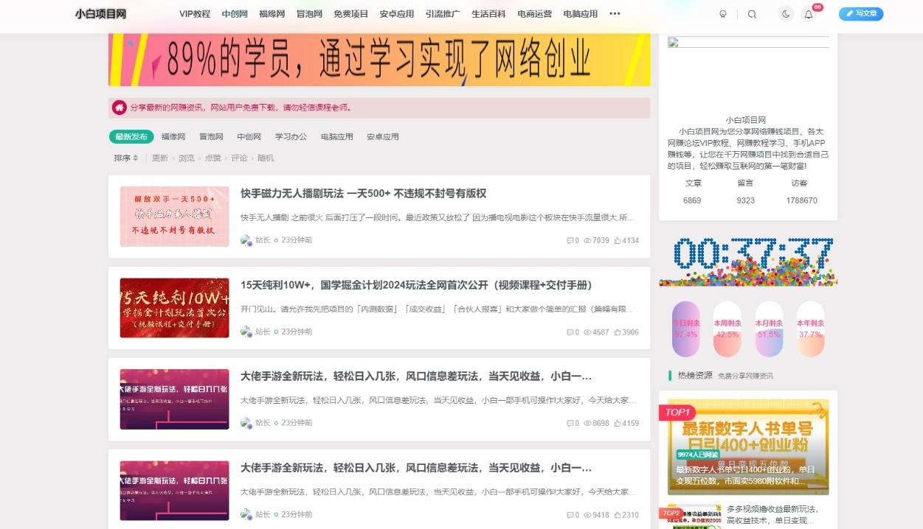Open the TOP1 数字人书单号 thumbnail
The width and height of the screenshot is (923, 529).
747,446
